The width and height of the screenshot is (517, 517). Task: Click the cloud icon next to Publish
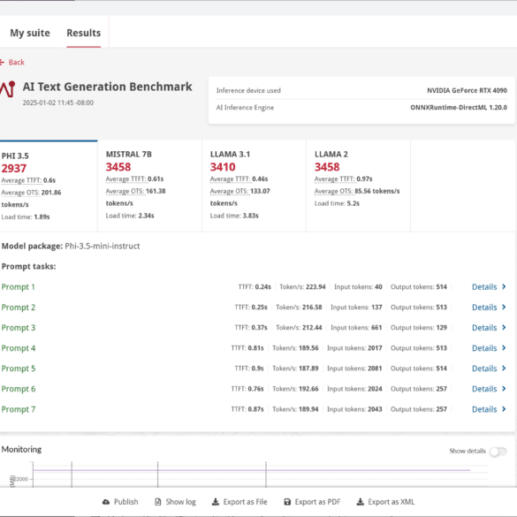click(x=106, y=502)
